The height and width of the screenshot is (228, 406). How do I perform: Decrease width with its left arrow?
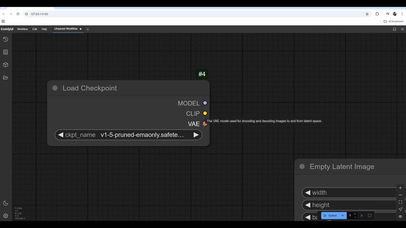click(308, 193)
